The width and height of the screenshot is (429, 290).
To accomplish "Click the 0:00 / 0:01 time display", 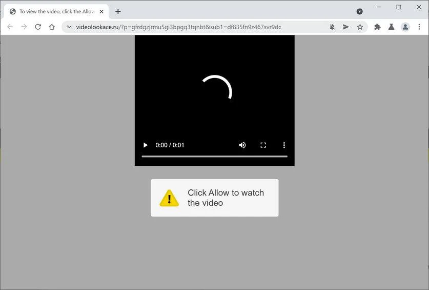I will pyautogui.click(x=170, y=145).
